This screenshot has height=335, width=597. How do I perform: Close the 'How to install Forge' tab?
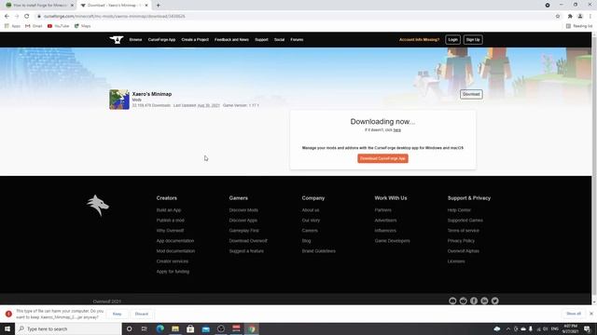click(x=72, y=6)
